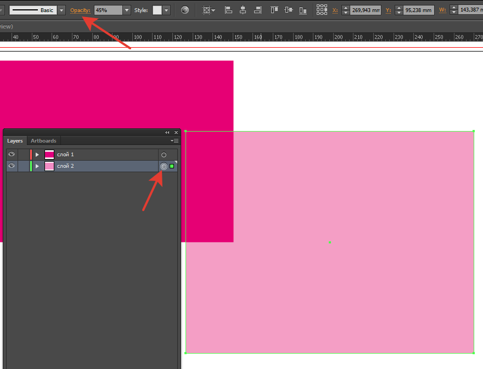The image size is (483, 369).
Task: Align objects to horizontal left
Action: pyautogui.click(x=228, y=10)
